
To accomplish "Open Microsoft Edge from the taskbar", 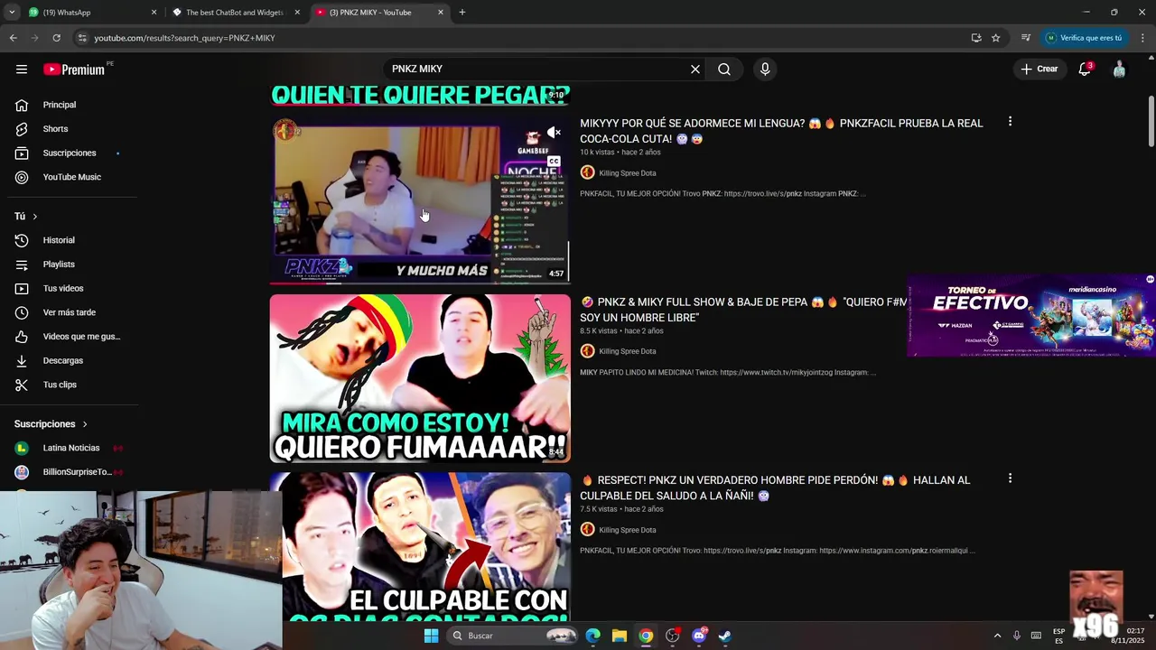I will click(592, 636).
